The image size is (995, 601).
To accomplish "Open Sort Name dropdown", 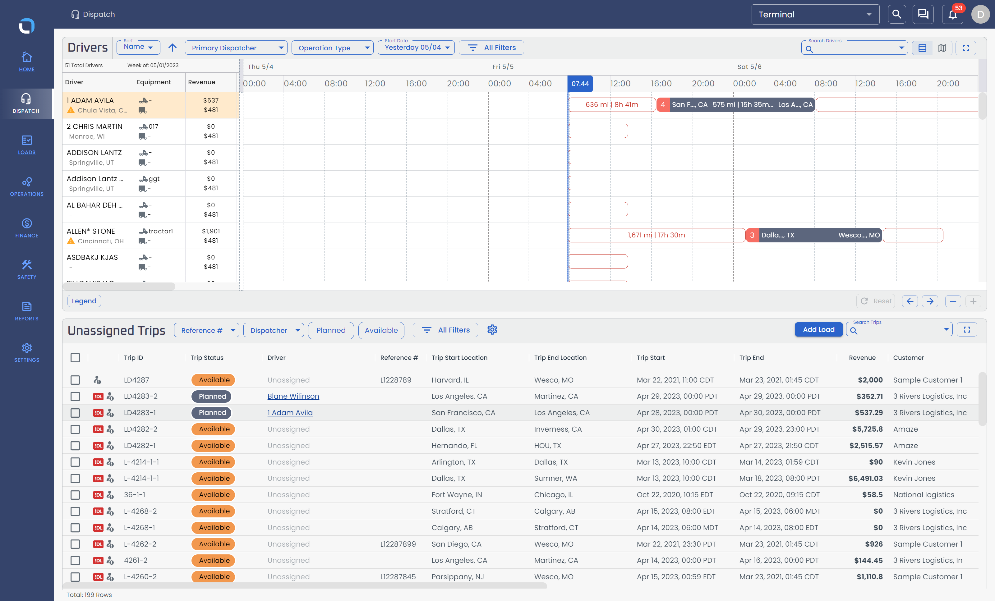I will [139, 47].
